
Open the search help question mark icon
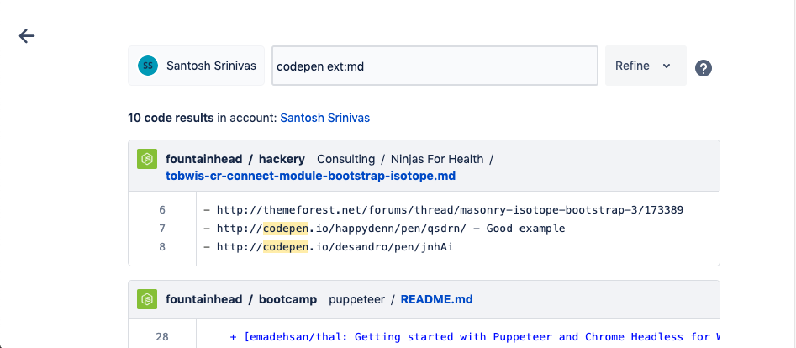coord(703,67)
